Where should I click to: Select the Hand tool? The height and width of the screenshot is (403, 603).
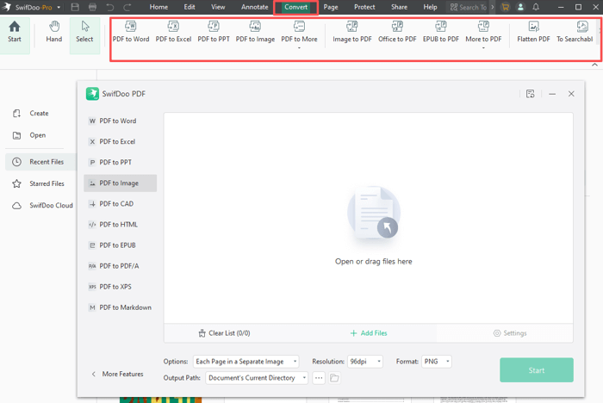click(53, 32)
